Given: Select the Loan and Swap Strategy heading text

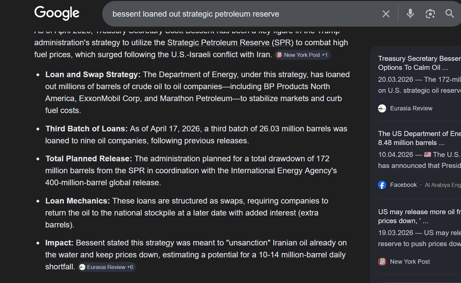Looking at the screenshot, I should click(x=93, y=74).
